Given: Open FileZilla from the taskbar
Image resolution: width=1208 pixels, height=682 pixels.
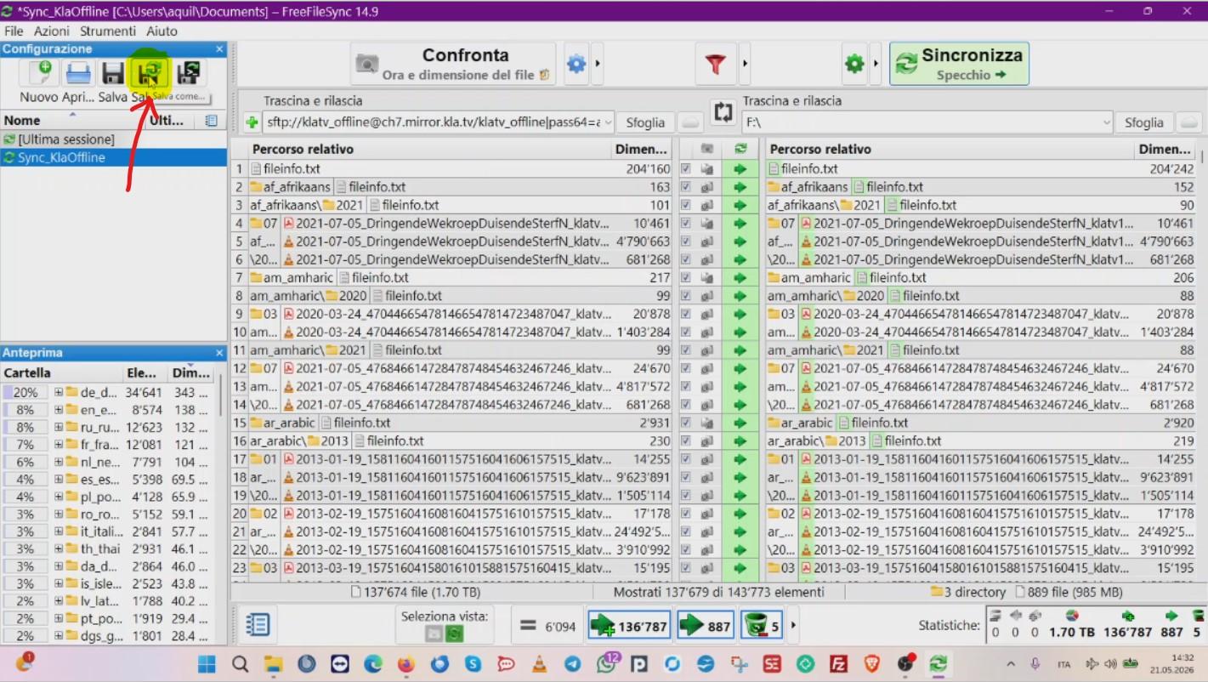Looking at the screenshot, I should pos(837,663).
